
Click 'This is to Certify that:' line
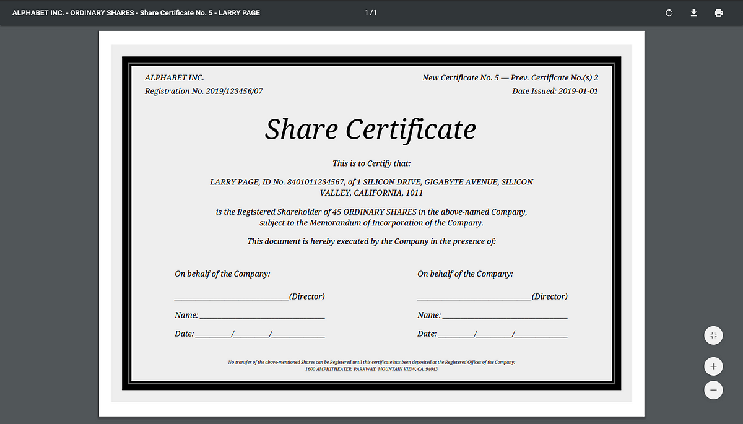coord(371,163)
